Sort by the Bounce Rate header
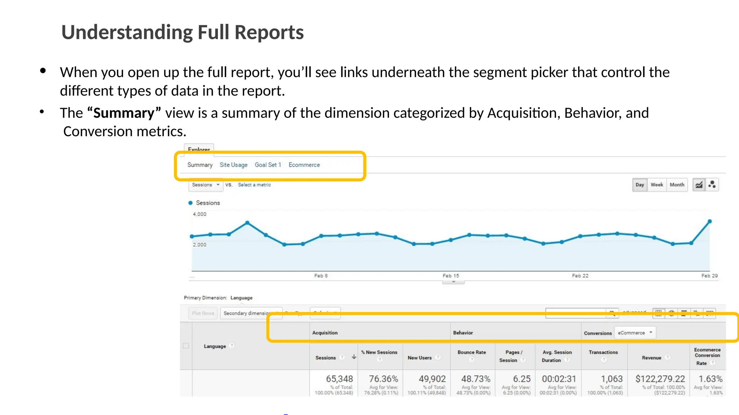 (x=472, y=352)
